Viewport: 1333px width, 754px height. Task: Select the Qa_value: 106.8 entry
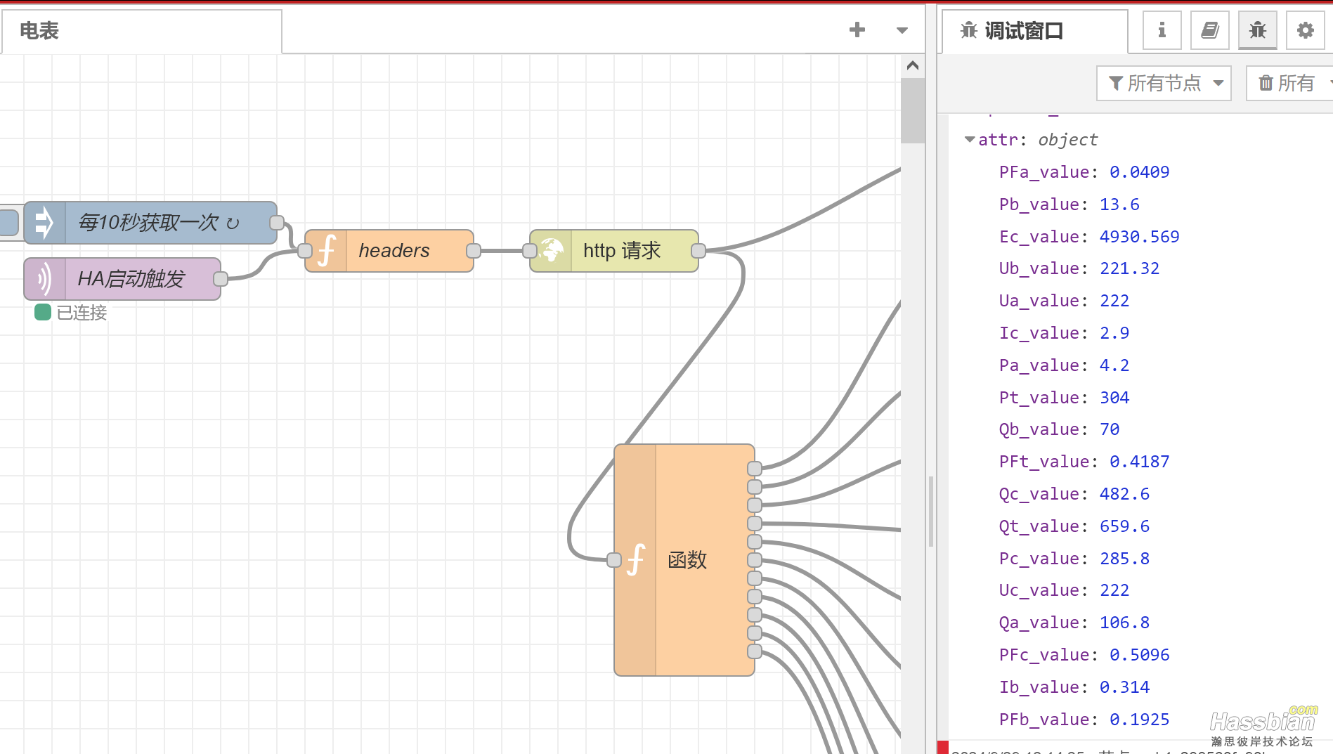tap(1074, 623)
